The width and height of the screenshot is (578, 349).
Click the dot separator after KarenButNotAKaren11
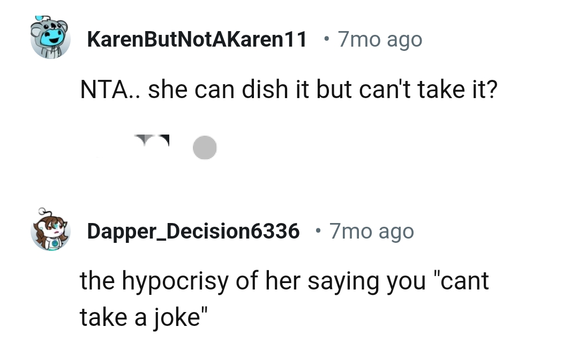coord(327,39)
